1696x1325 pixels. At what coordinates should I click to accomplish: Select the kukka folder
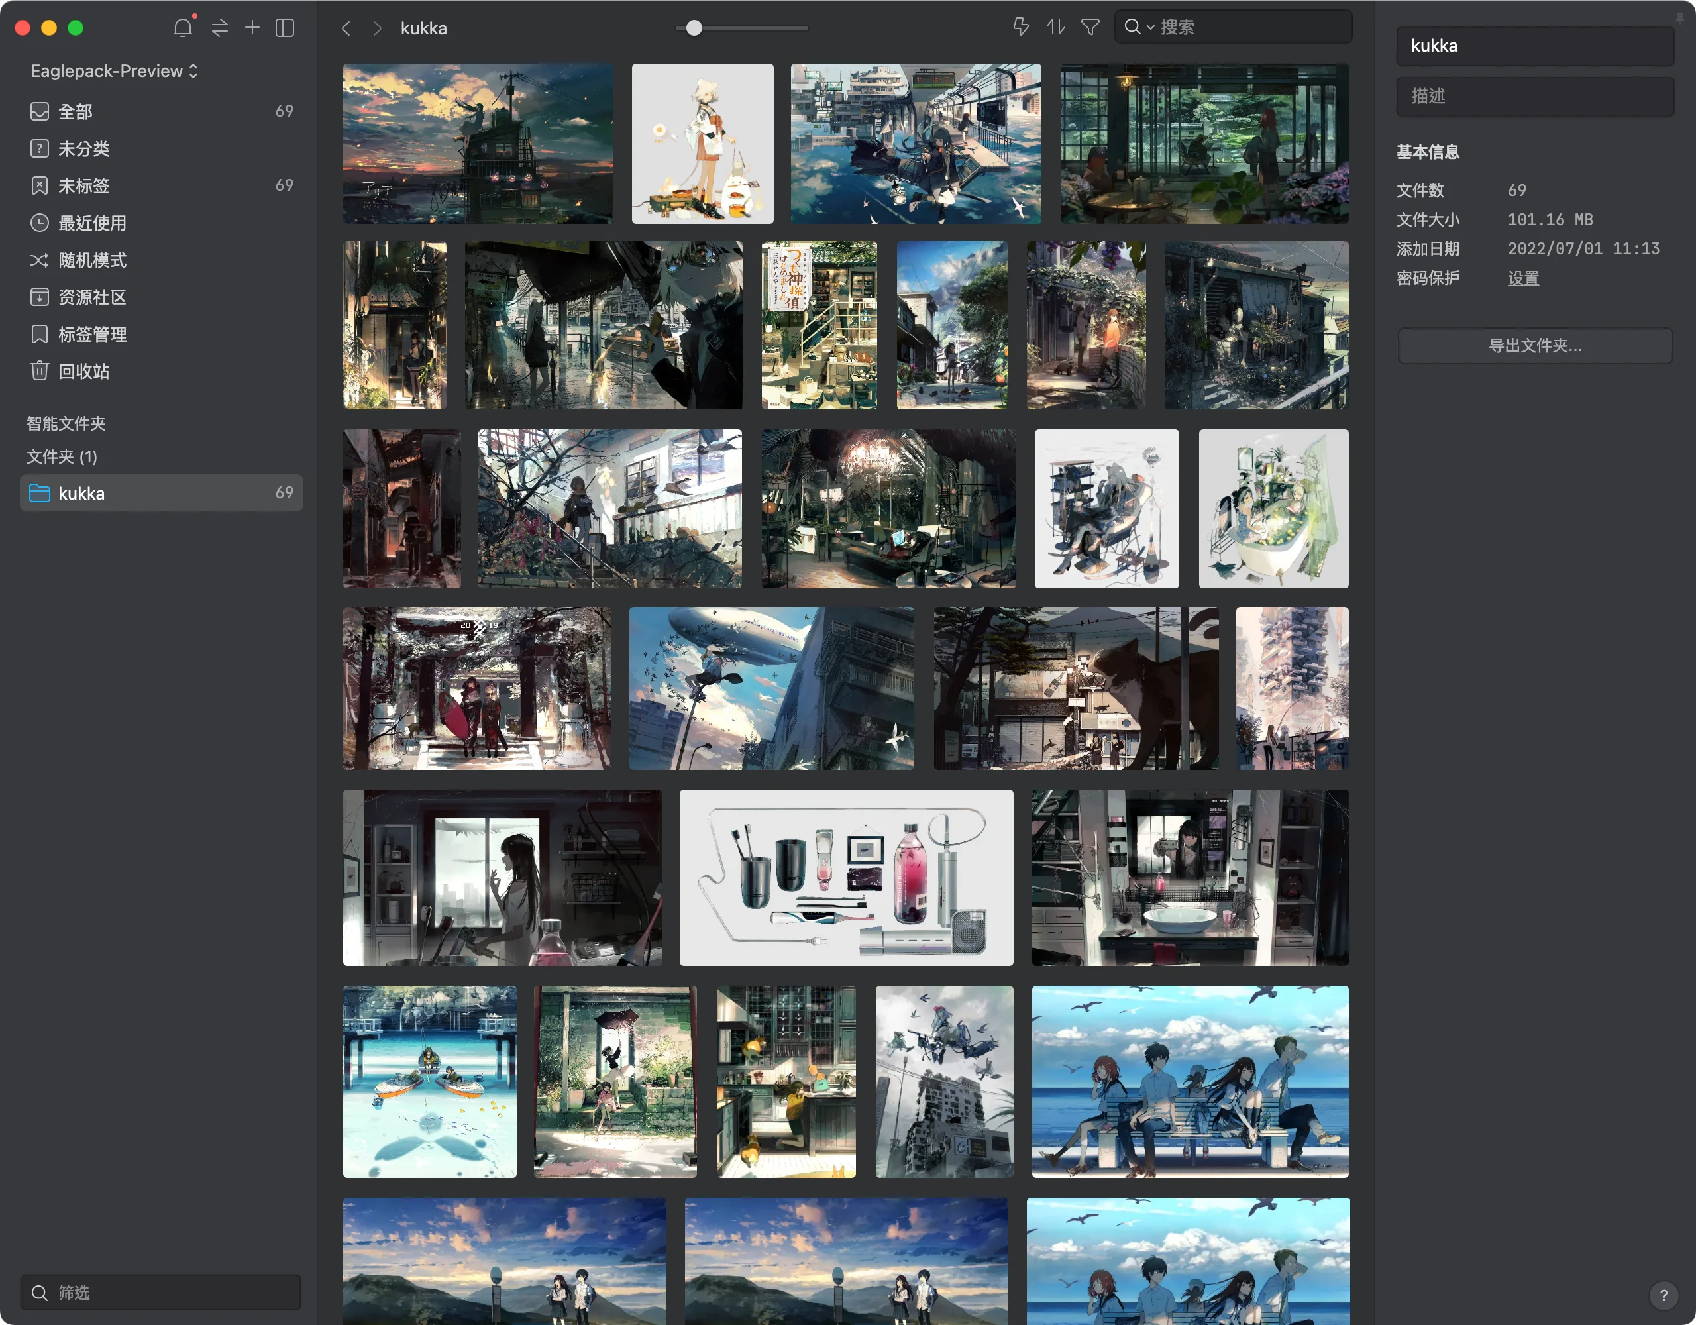point(162,493)
